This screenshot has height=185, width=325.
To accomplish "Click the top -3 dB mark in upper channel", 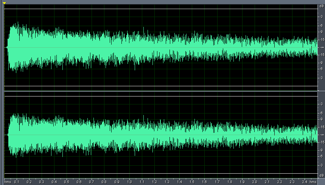I will pos(321,17).
